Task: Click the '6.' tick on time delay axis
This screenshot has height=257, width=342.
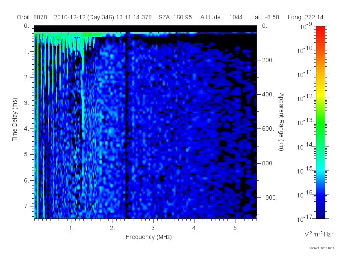Action: click(27, 180)
